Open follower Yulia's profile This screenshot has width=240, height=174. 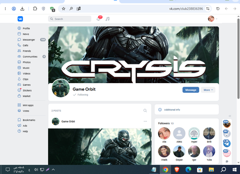[x=209, y=153]
